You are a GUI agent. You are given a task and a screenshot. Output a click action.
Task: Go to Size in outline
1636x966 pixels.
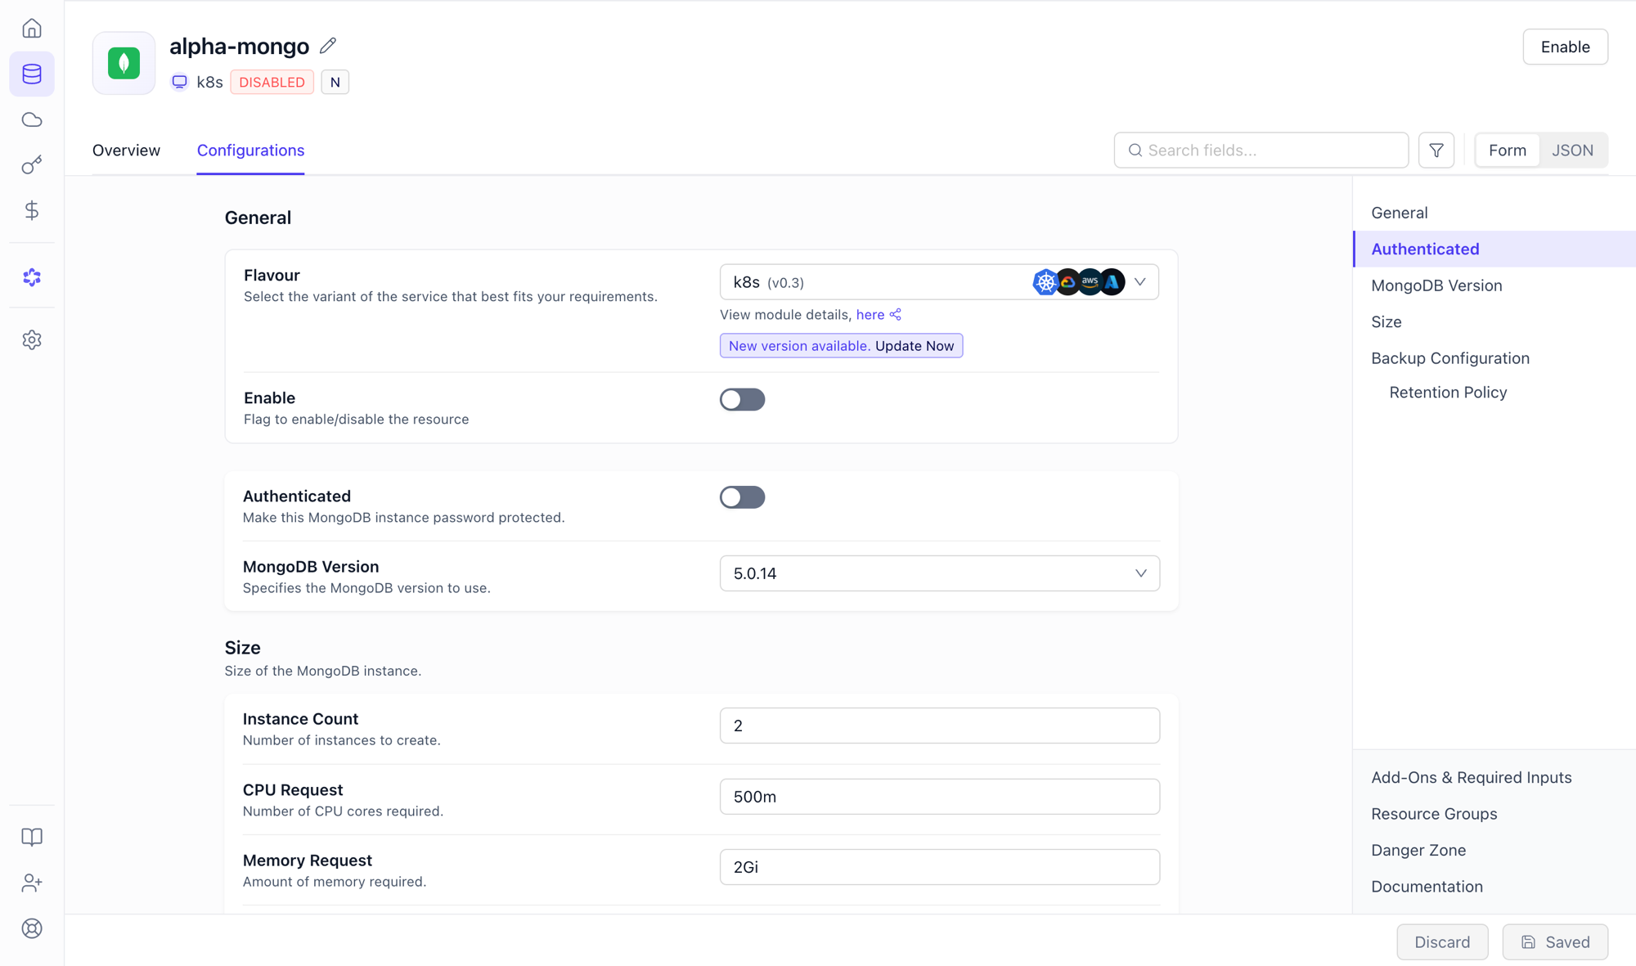click(x=1387, y=322)
